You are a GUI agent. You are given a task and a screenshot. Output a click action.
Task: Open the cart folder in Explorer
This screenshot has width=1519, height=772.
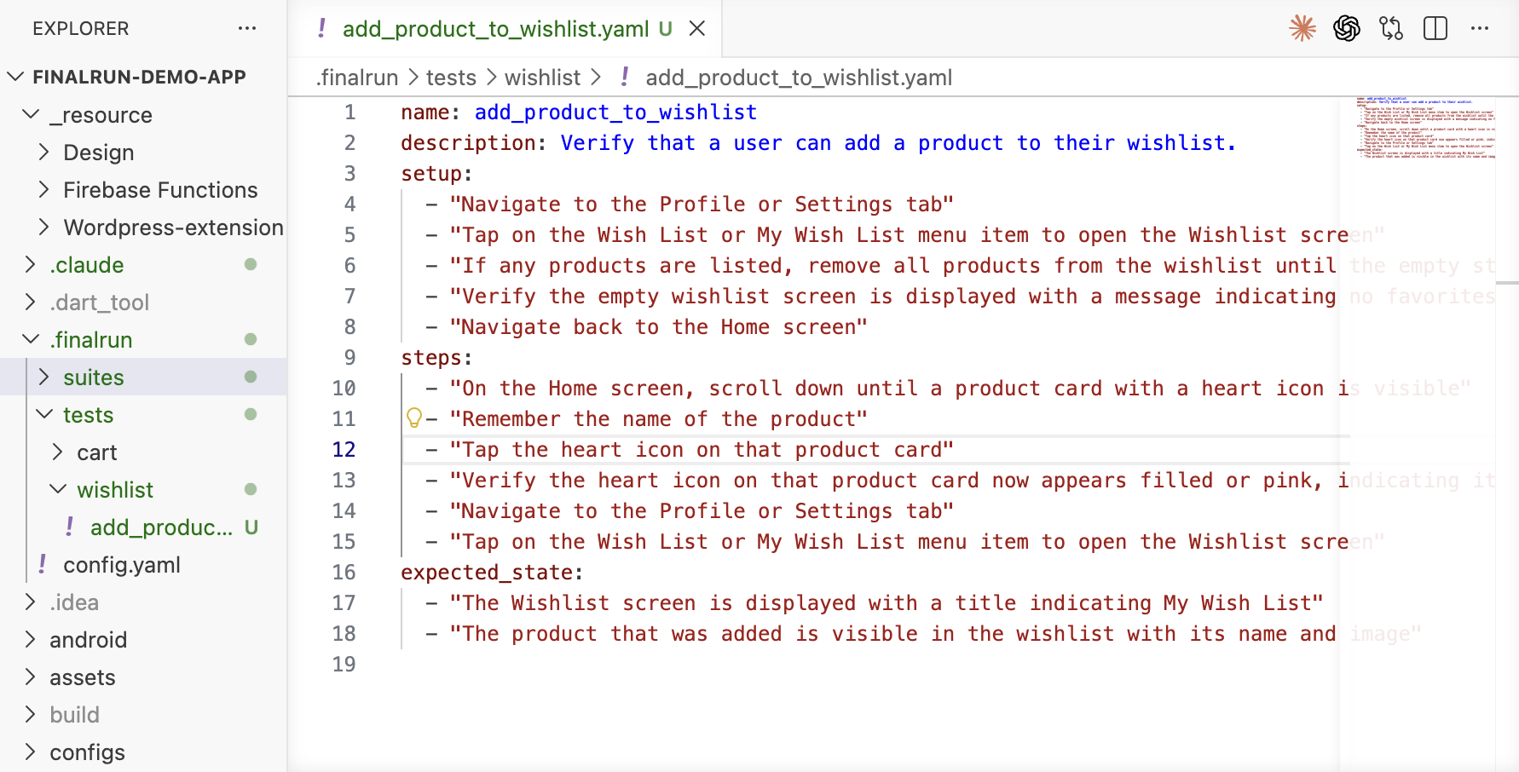(97, 452)
